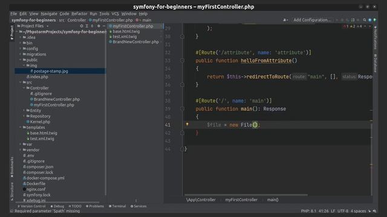
Task: Open the Database side panel
Action: 376,63
